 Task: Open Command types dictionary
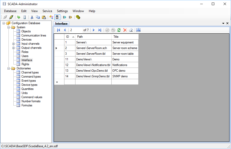[31, 77]
